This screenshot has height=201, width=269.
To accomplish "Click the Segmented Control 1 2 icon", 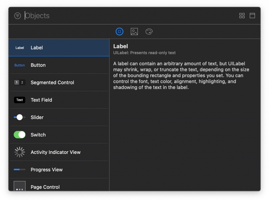I will coord(20,82).
